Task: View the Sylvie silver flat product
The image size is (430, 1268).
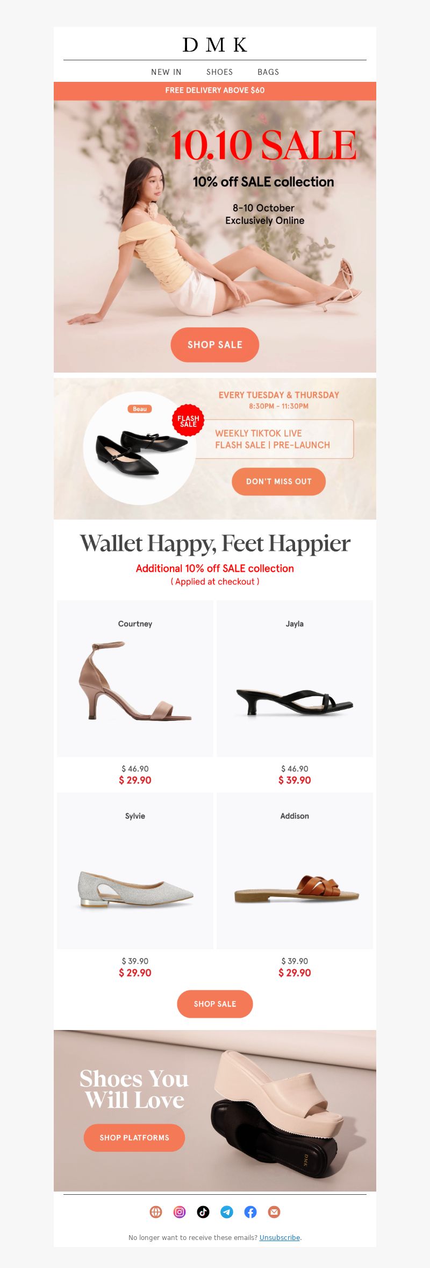Action: tap(135, 871)
